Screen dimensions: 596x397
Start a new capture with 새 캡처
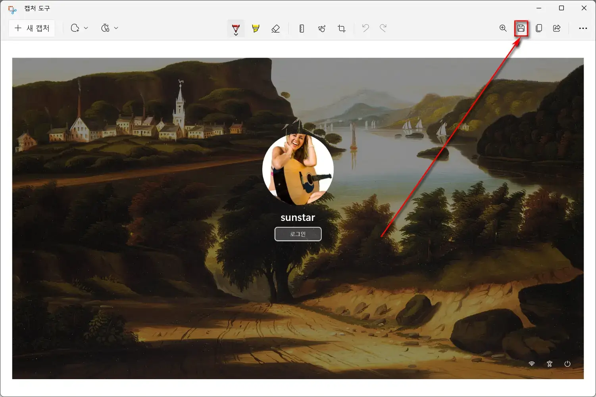tap(32, 28)
